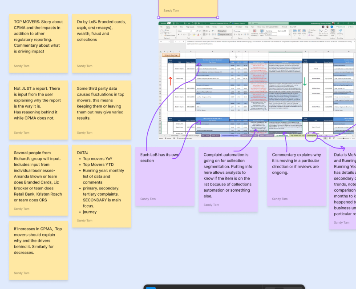
Task: Select the 'Not JUST a report' sticky note
Action: (x=38, y=110)
